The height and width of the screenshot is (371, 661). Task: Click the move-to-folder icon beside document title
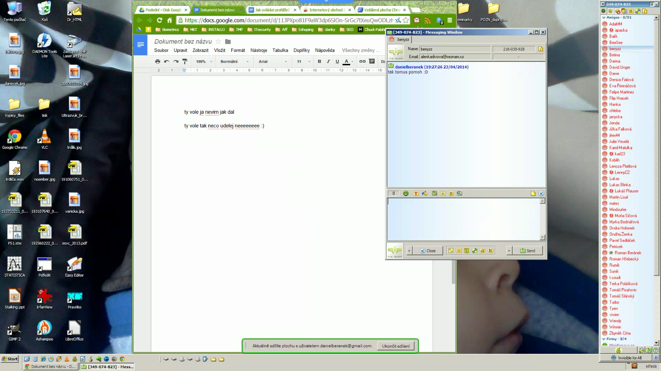coord(228,41)
